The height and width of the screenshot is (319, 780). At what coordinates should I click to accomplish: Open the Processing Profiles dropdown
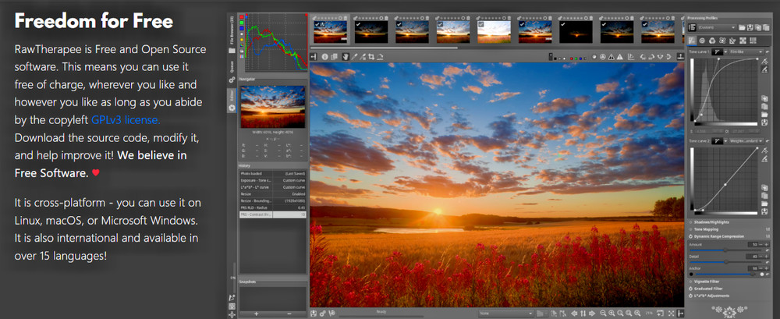coord(717,27)
